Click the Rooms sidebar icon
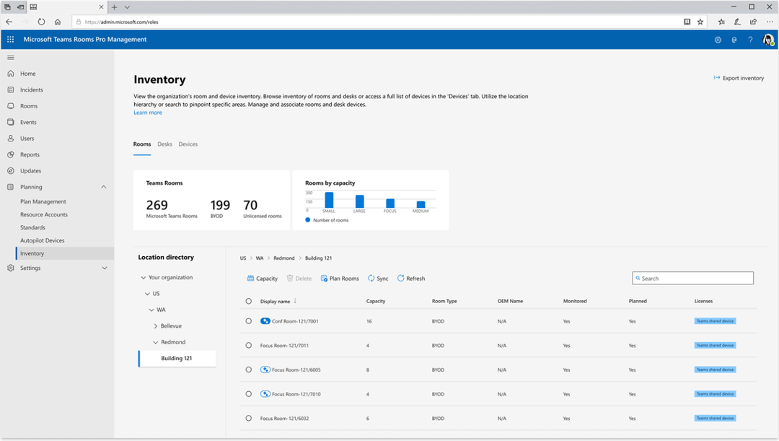 [x=10, y=106]
